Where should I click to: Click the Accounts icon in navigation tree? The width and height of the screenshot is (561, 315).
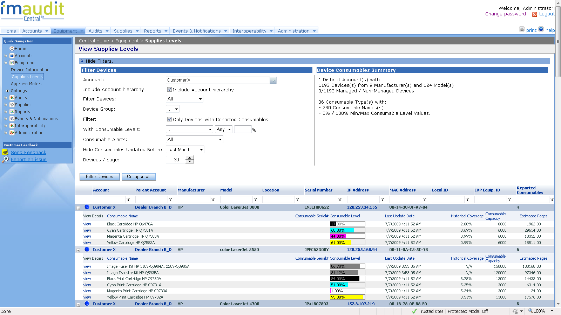[x=12, y=56]
